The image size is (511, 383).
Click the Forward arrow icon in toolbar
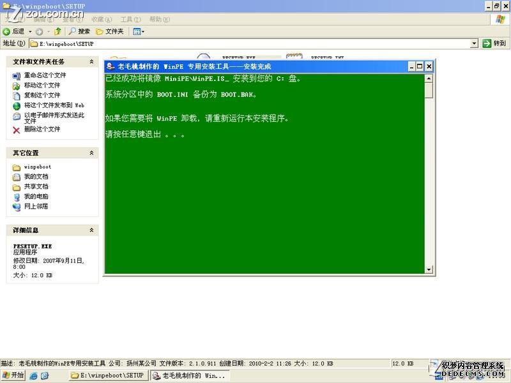39,31
